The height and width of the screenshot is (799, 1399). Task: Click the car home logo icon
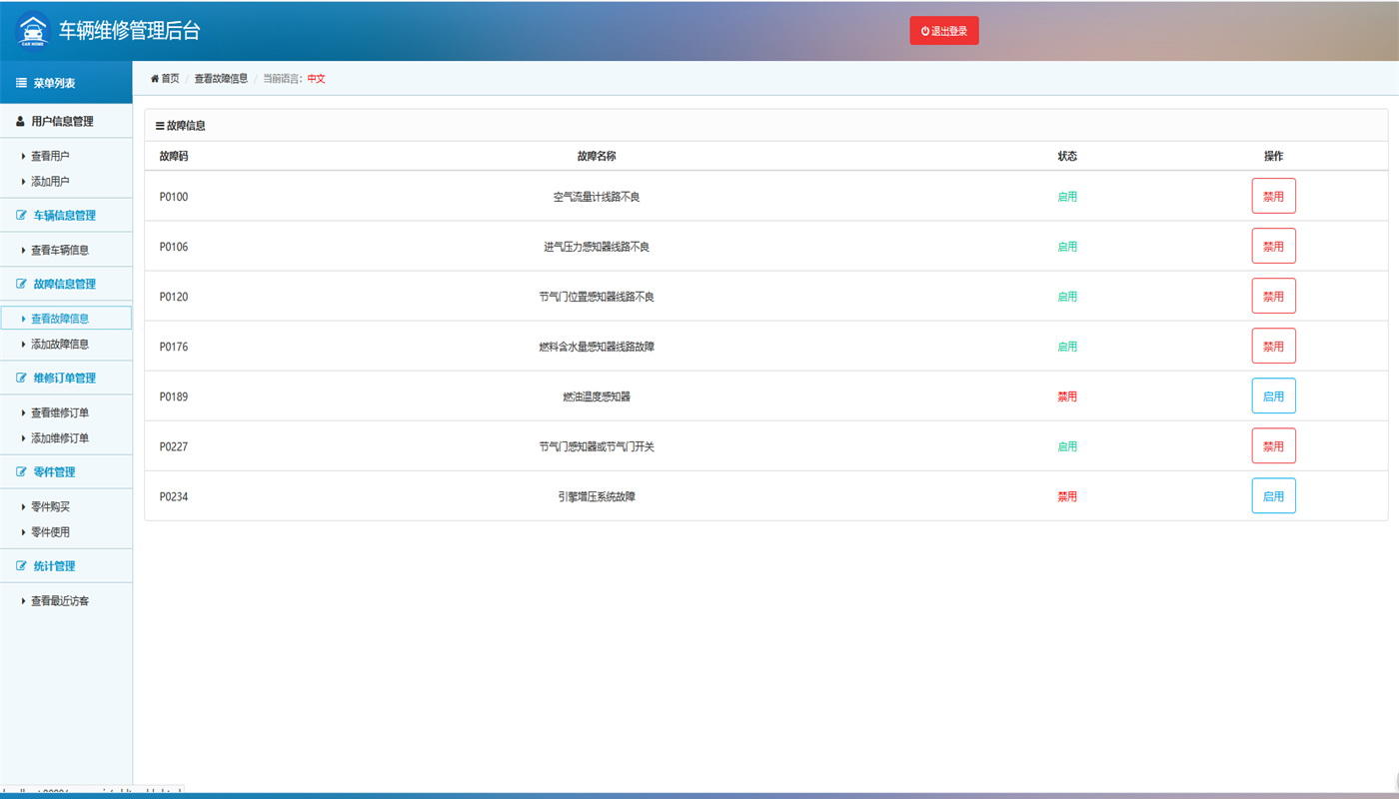pyautogui.click(x=33, y=30)
